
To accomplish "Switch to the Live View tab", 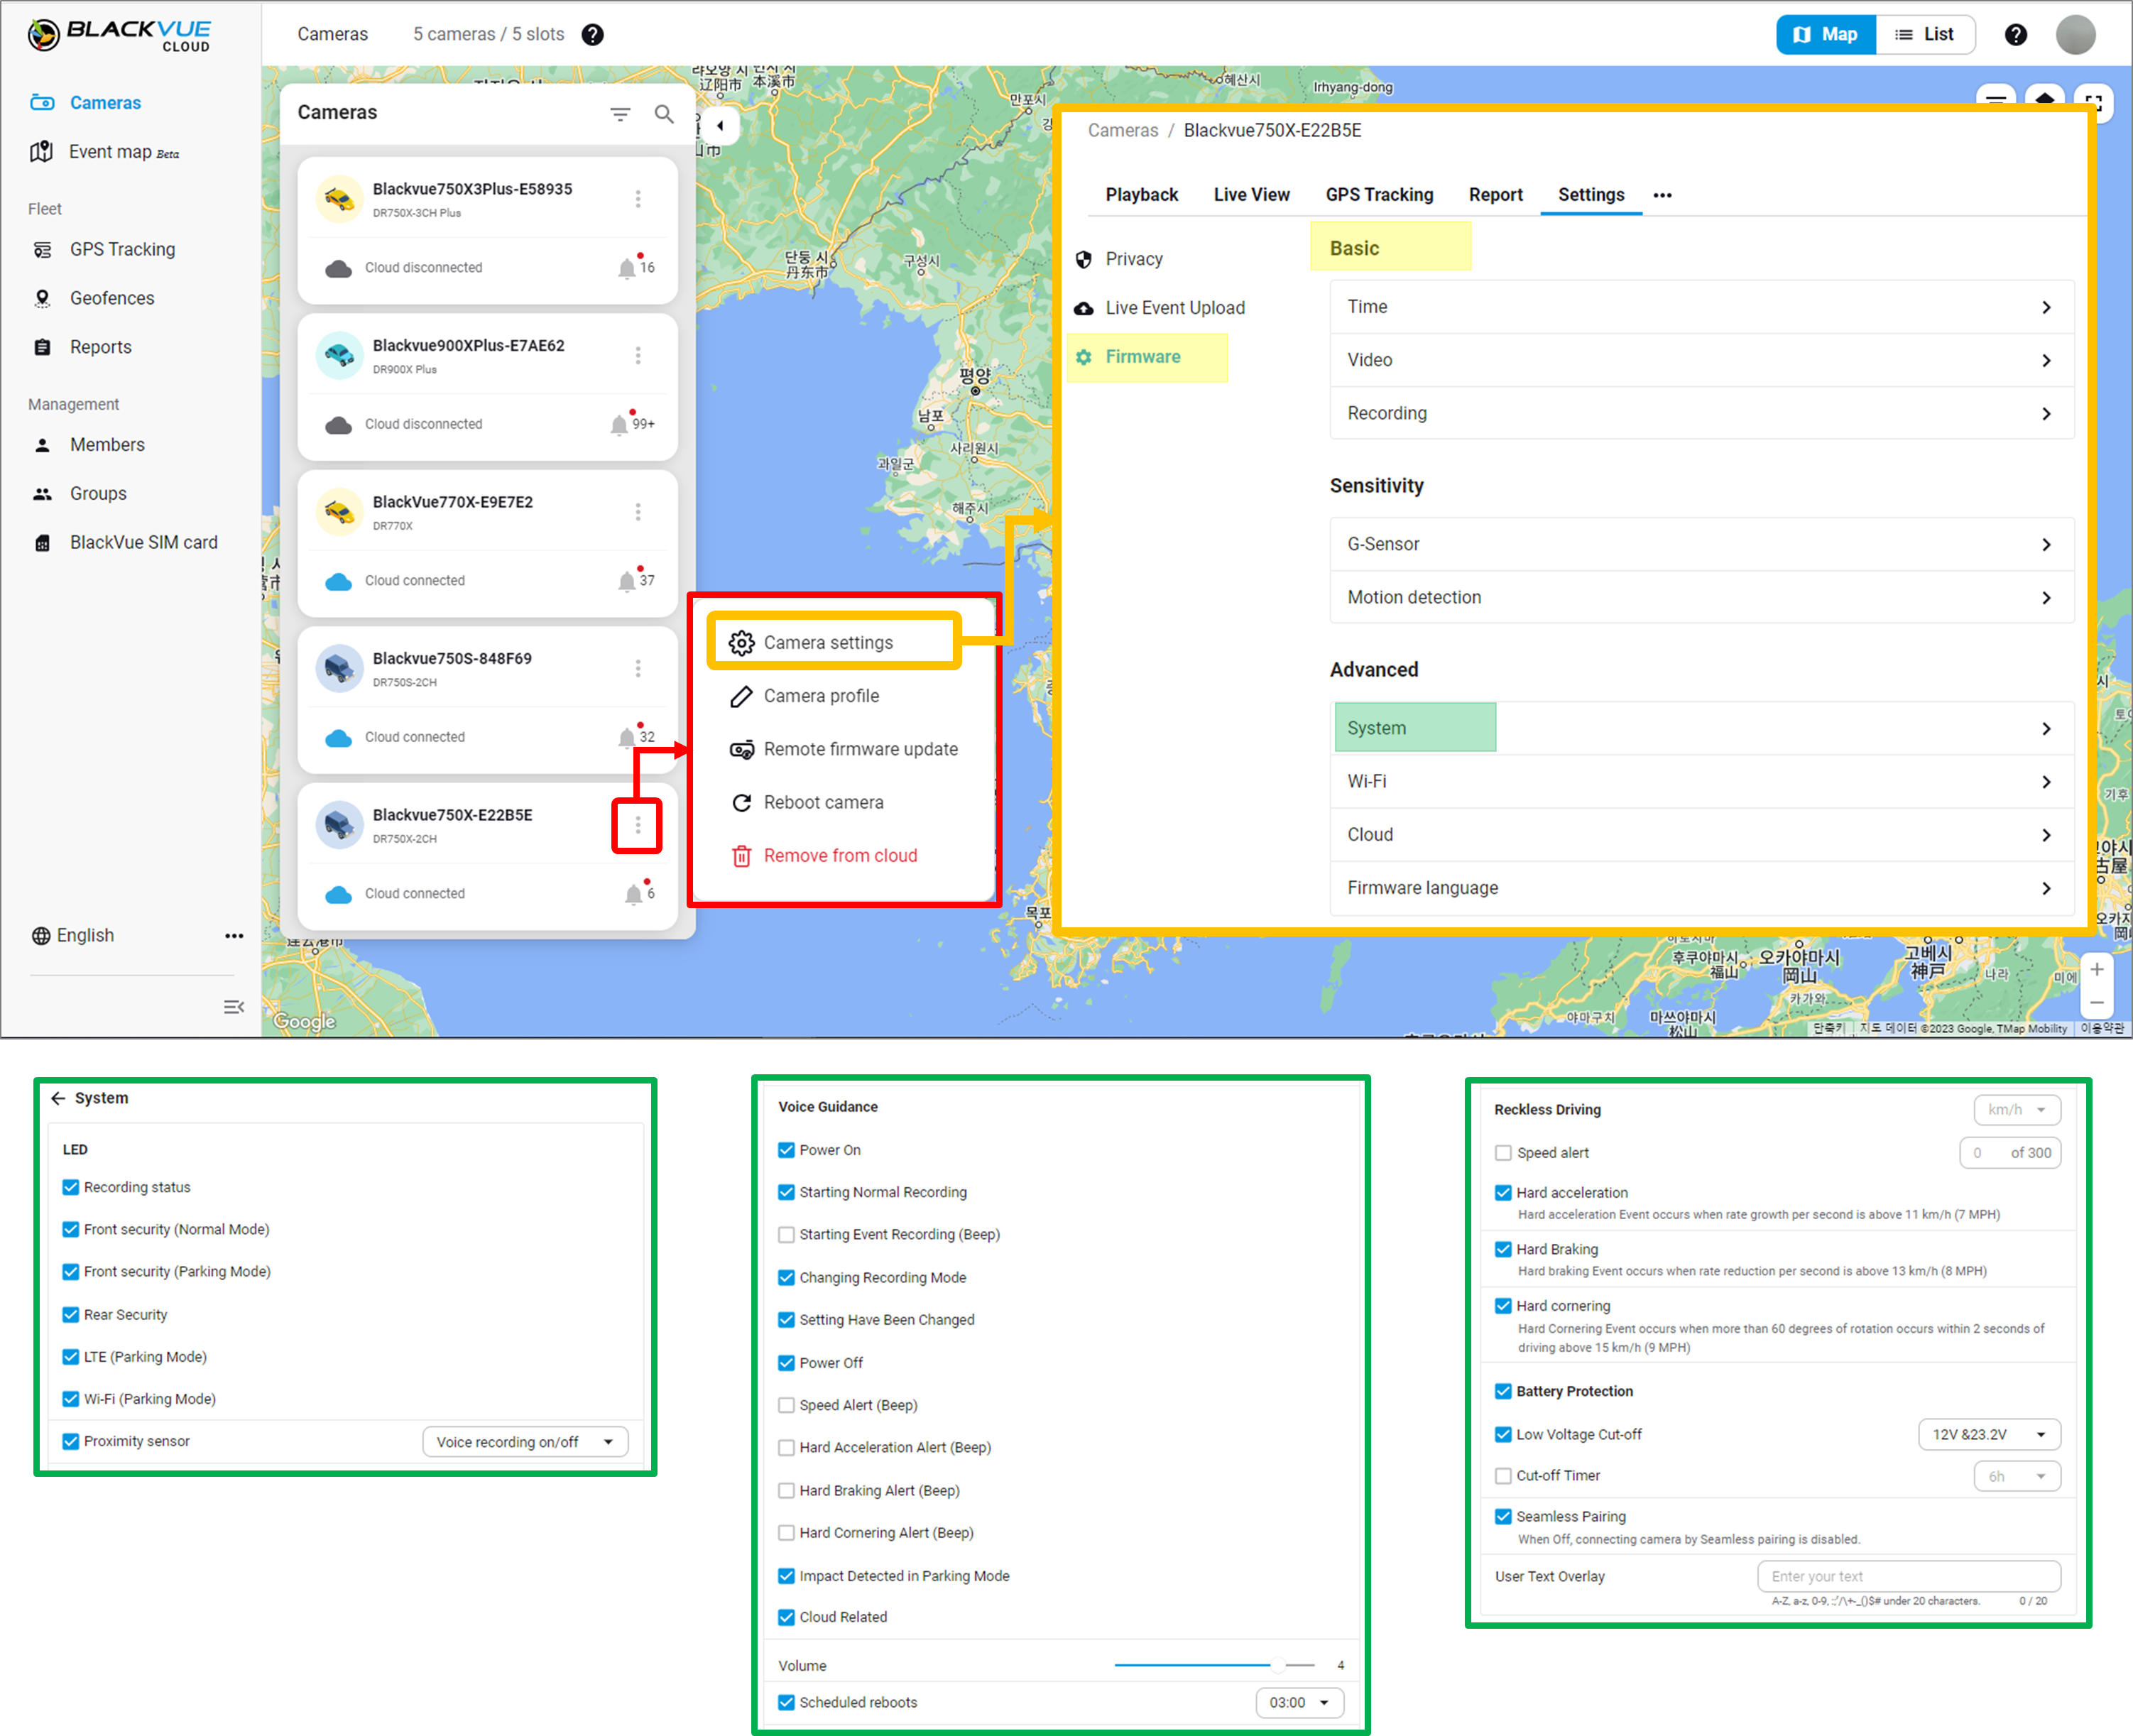I will click(1251, 195).
